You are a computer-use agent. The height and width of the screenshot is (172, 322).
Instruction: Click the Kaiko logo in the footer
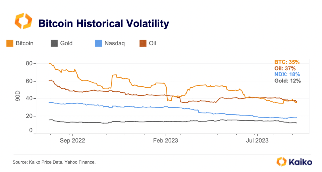tap(294, 161)
